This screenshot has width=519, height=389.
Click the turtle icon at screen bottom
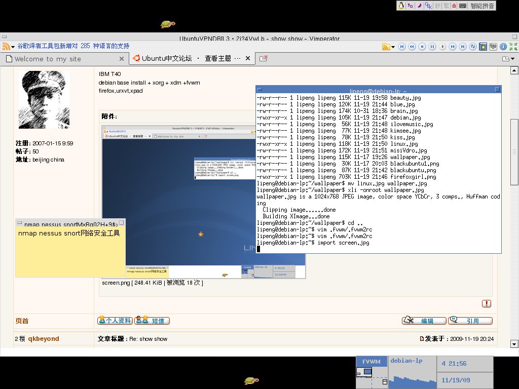tap(251, 381)
